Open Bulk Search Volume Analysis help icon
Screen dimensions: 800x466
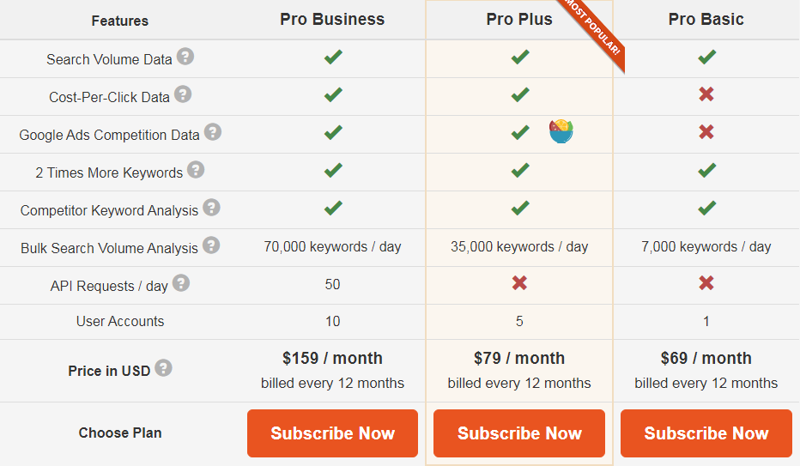coord(211,245)
